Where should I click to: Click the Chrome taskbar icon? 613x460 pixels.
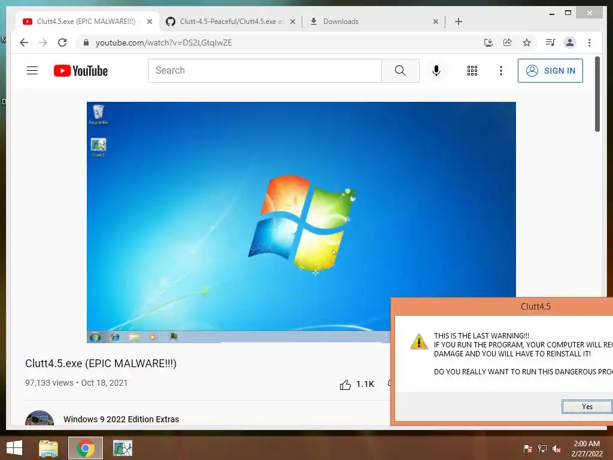85,448
